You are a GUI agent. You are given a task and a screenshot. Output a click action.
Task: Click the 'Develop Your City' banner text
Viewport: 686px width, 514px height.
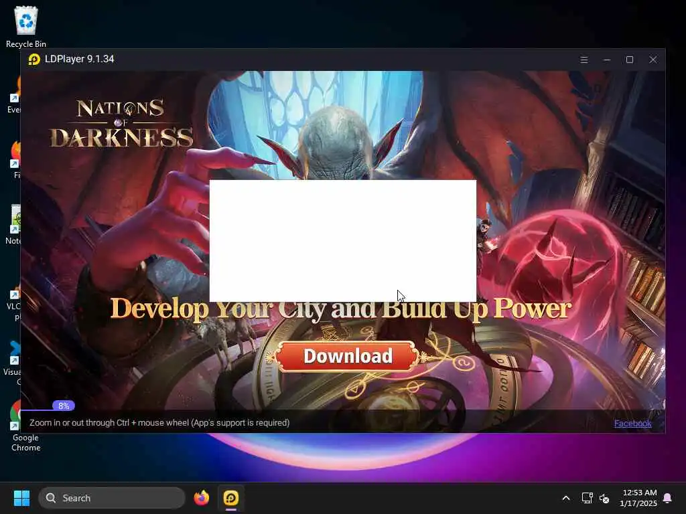(341, 309)
